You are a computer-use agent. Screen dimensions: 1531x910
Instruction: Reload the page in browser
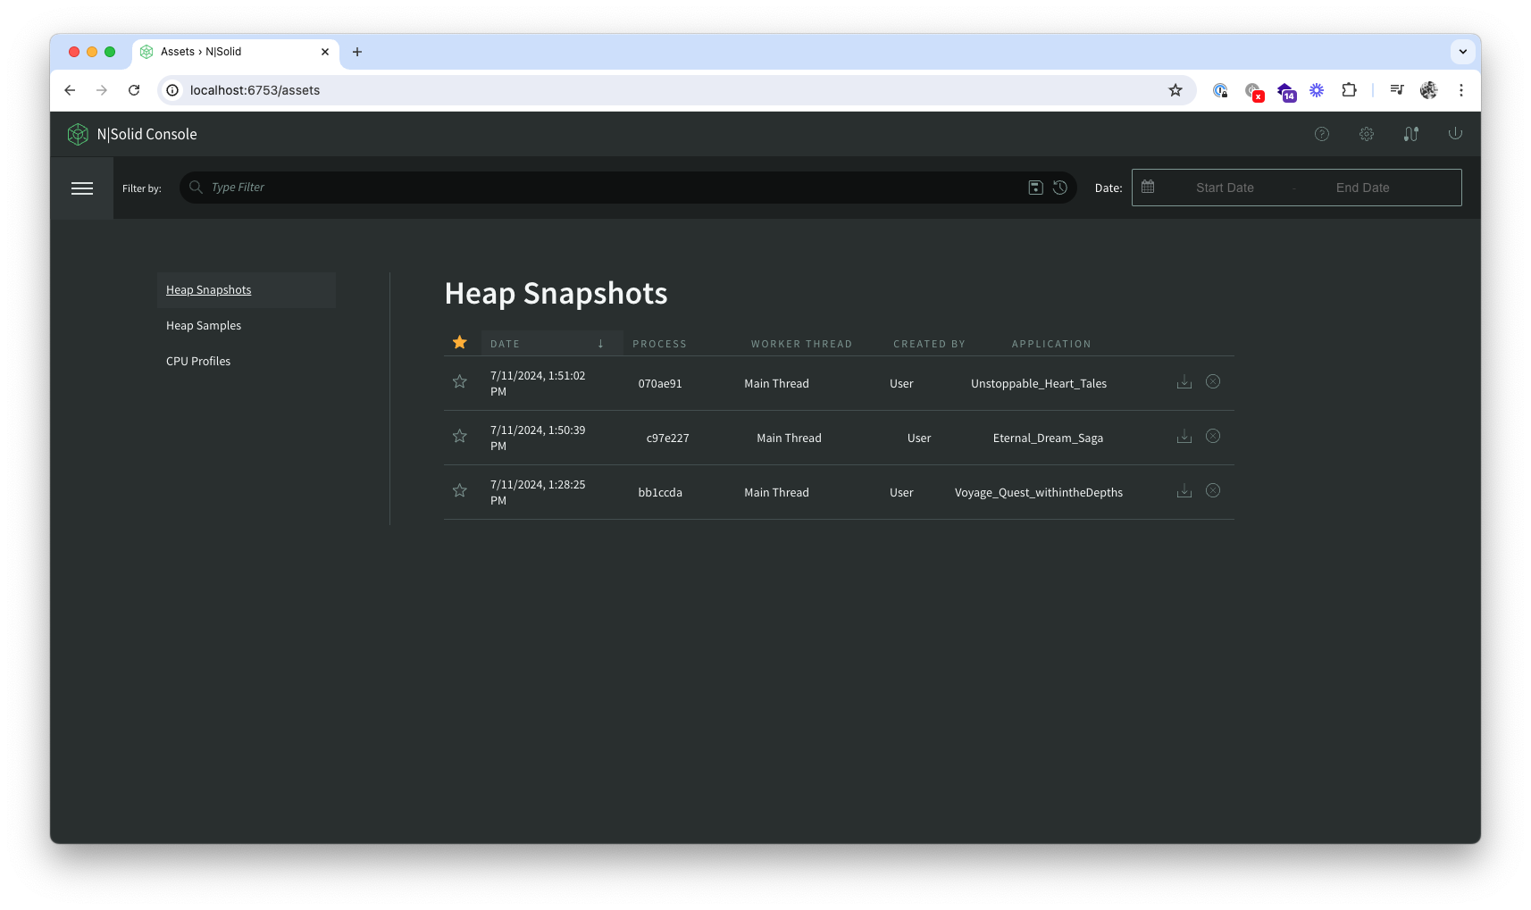pyautogui.click(x=134, y=90)
